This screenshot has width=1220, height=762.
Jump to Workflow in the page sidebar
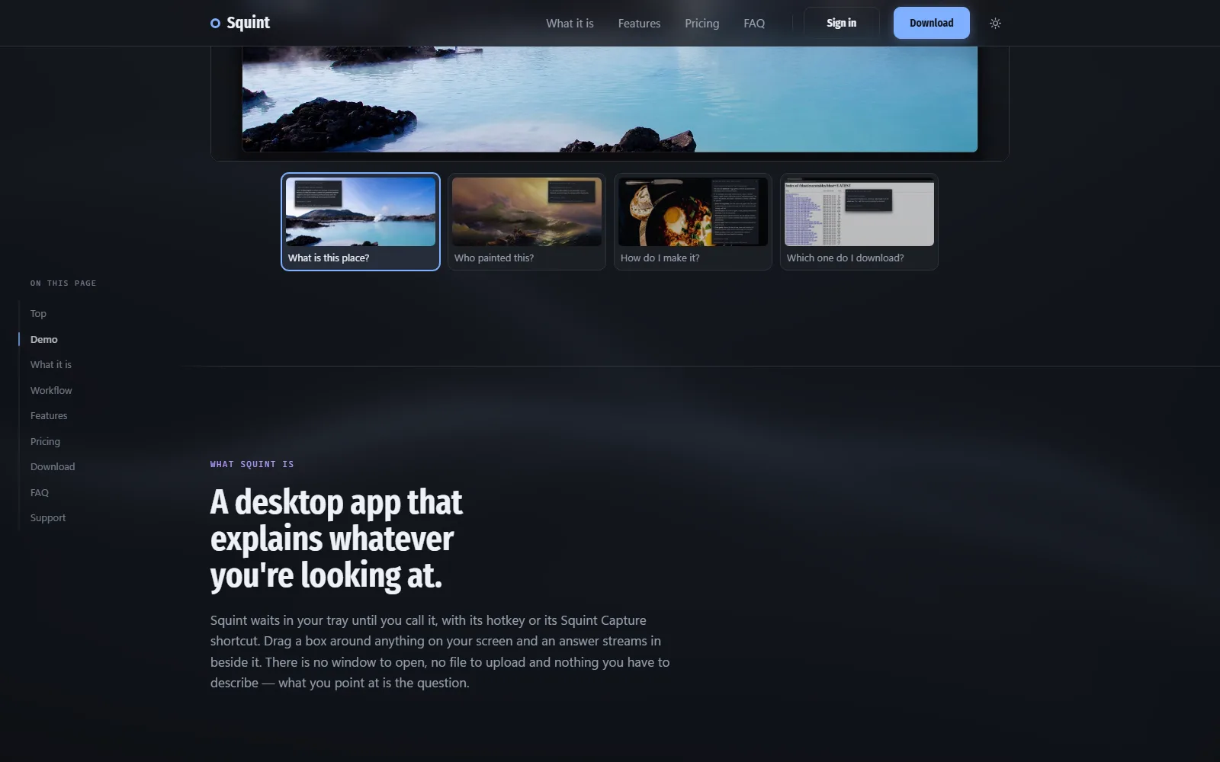point(51,391)
